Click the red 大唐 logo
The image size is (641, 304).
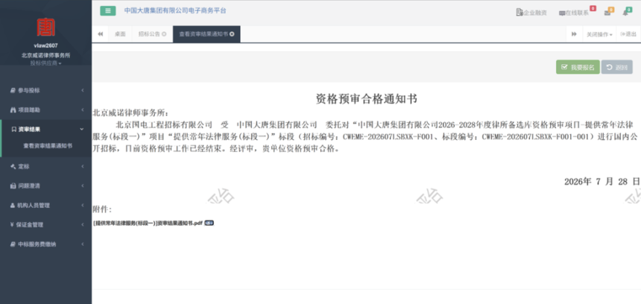[x=45, y=27]
